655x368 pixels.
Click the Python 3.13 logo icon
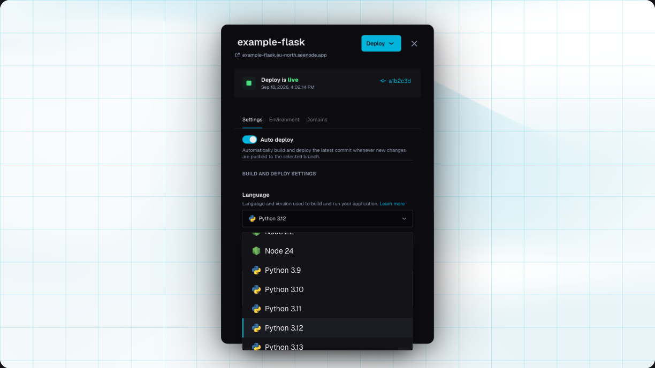click(x=256, y=347)
